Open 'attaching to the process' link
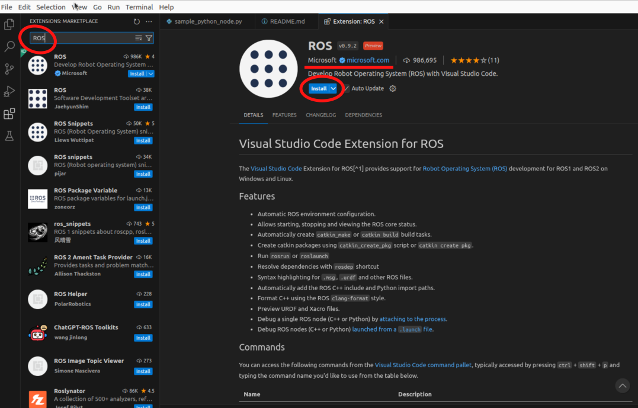Screen dimensions: 638x408 (x=413, y=319)
